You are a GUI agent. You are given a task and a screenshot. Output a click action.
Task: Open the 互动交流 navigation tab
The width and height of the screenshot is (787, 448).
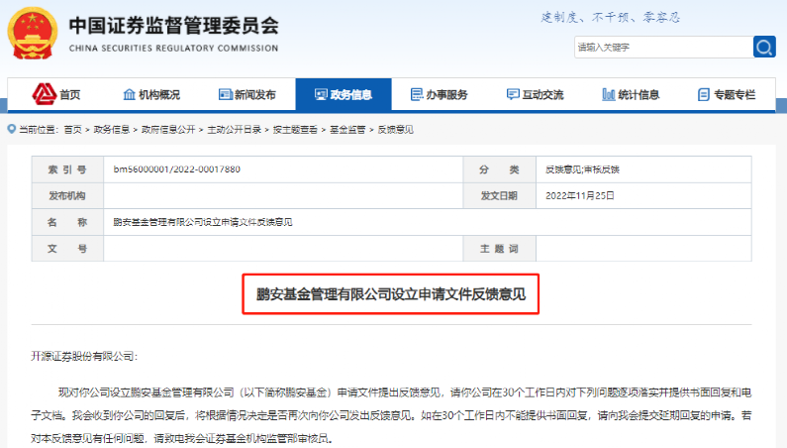coord(535,94)
